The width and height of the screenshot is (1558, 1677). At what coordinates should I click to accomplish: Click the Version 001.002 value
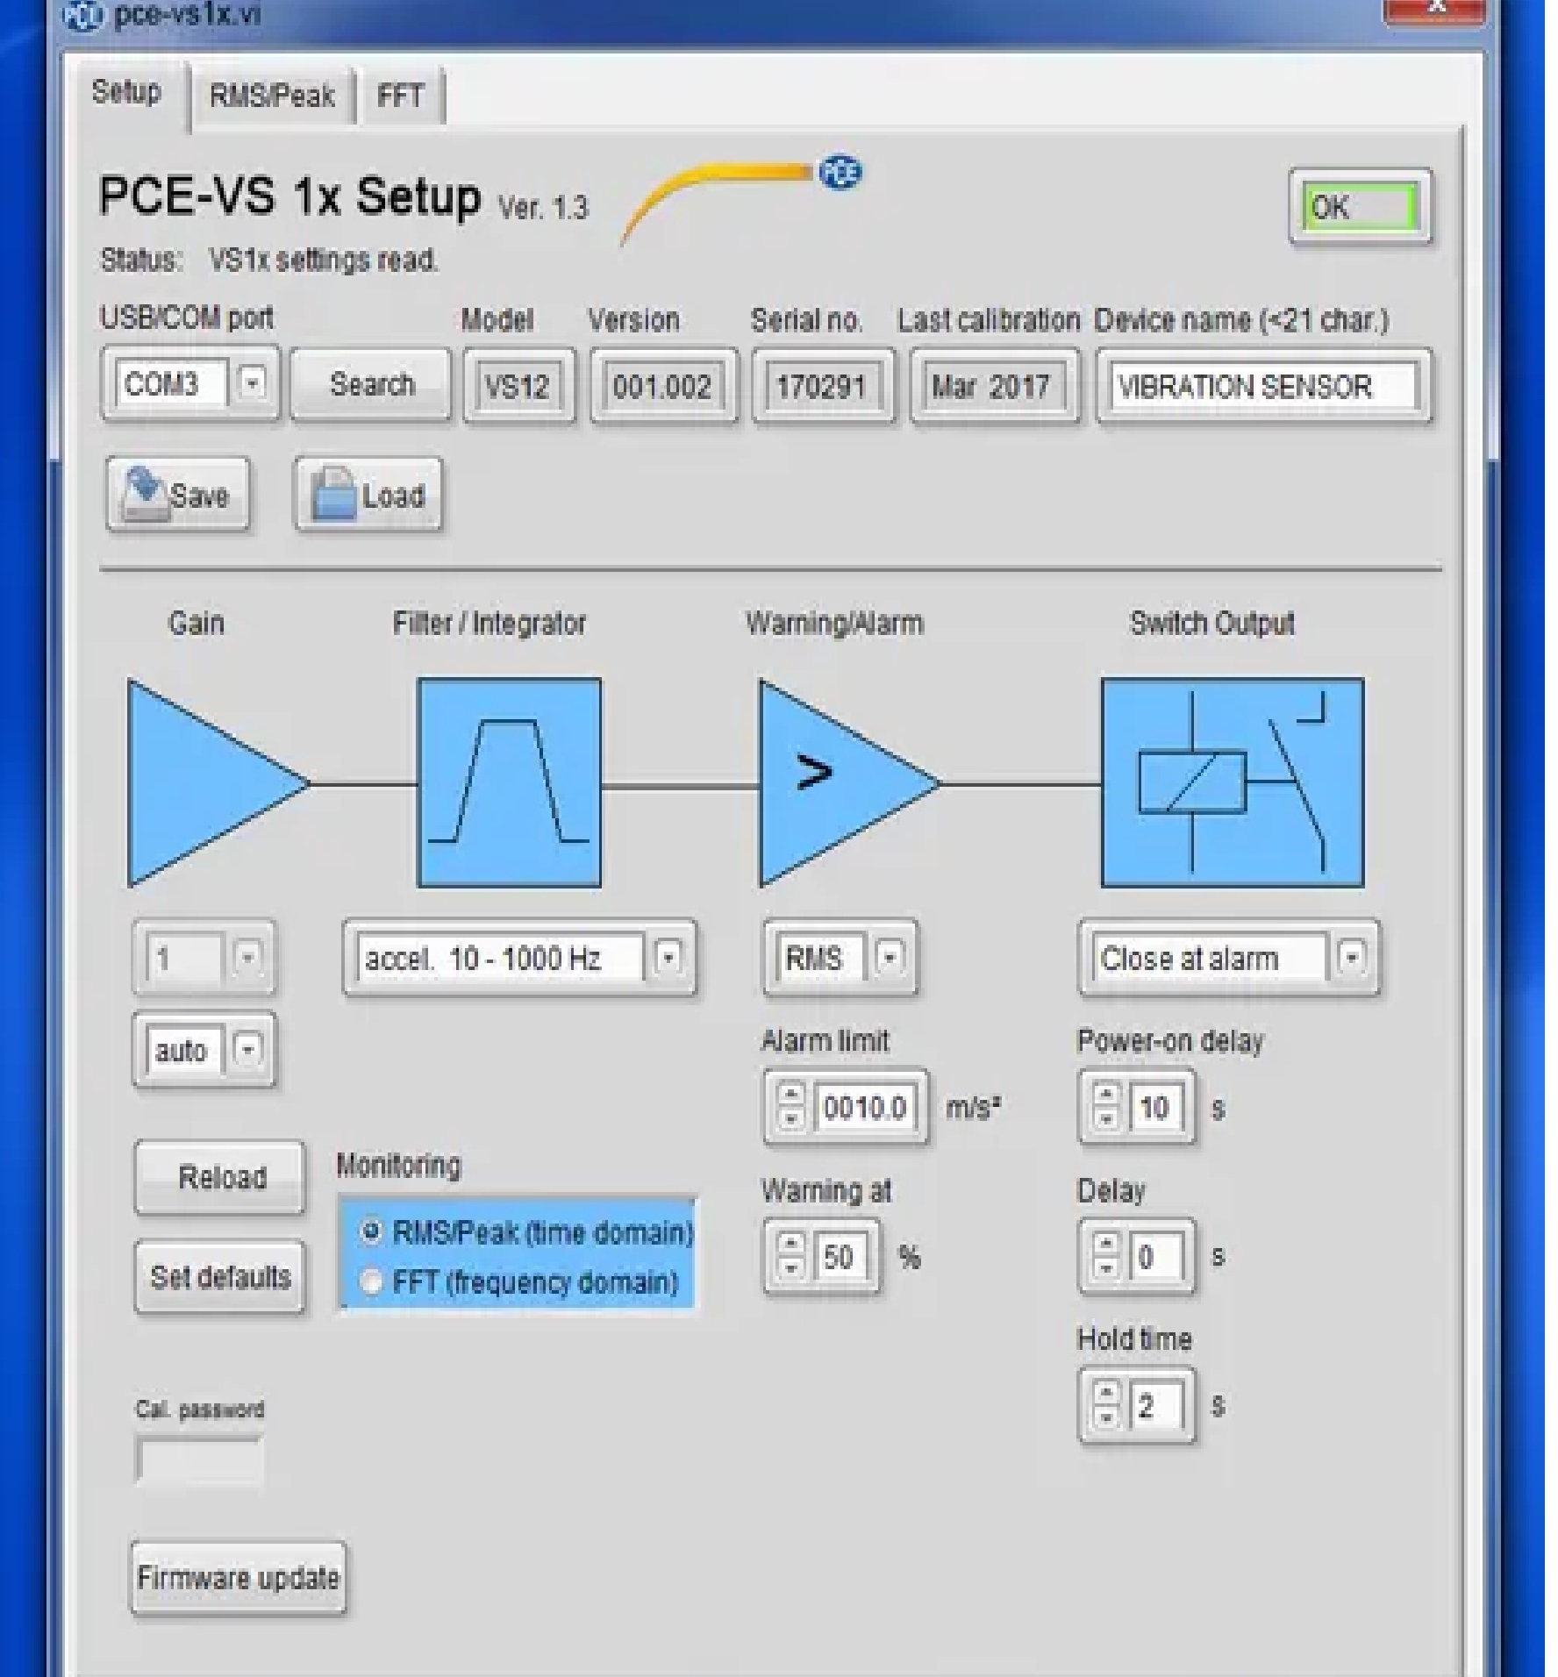(x=662, y=386)
